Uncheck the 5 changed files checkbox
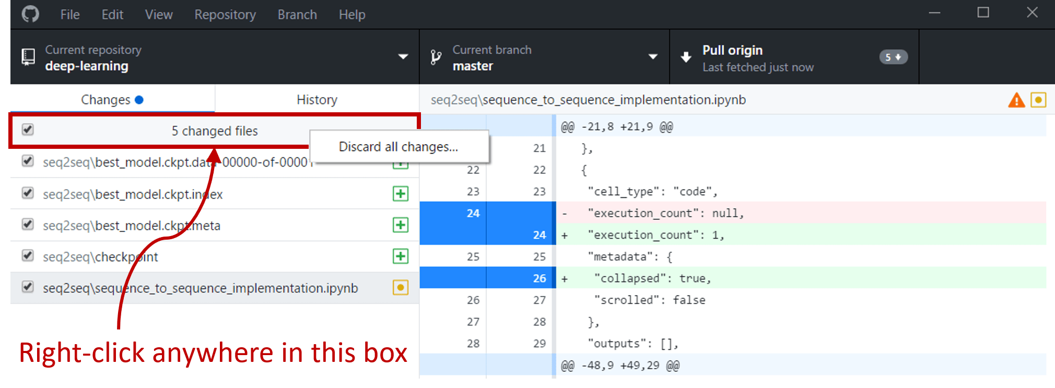The image size is (1055, 388). [28, 130]
